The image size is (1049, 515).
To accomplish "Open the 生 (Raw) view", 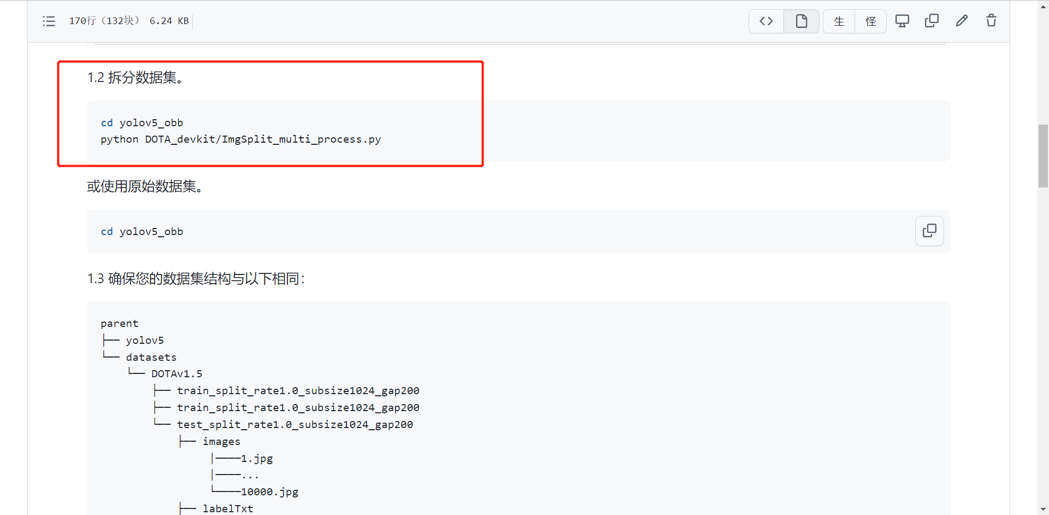I will tap(839, 21).
